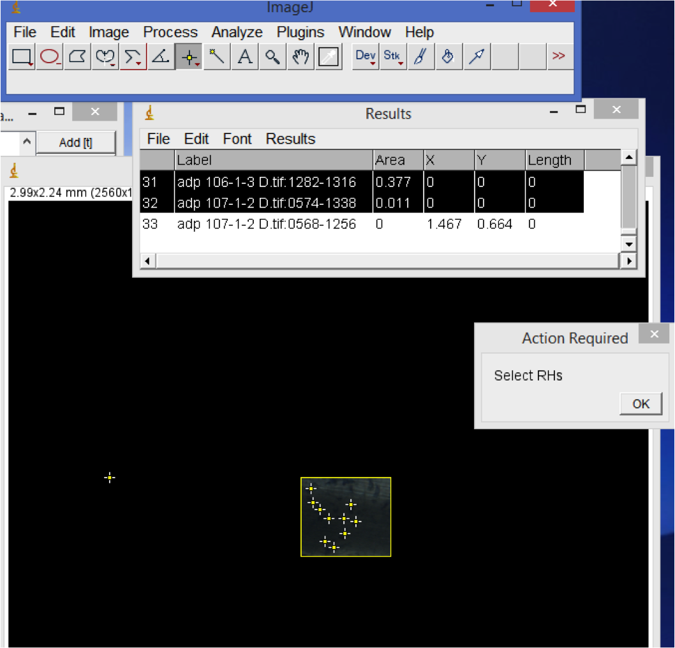Open the ImageJ Edit menu
Viewport: 675px width, 648px height.
point(63,33)
